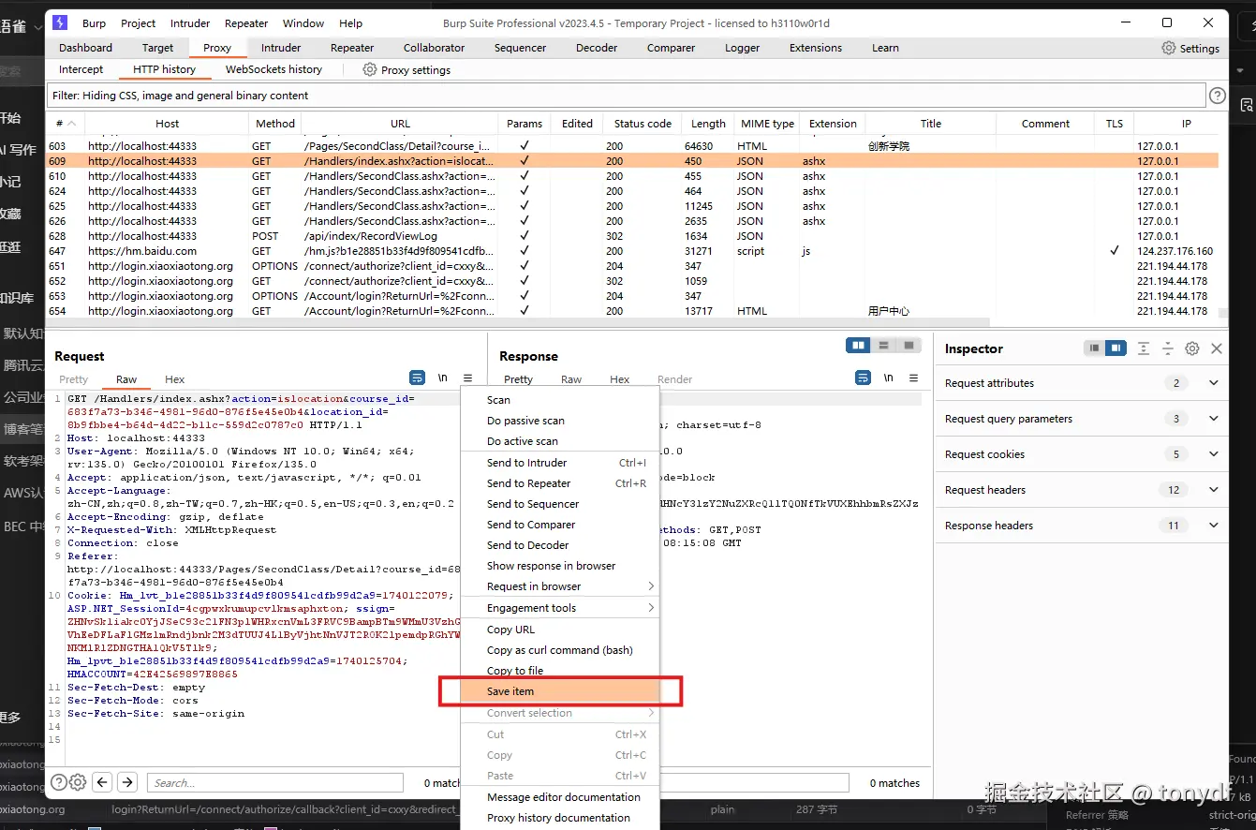Click the filter help question mark icon
The height and width of the screenshot is (830, 1256).
pos(1217,96)
